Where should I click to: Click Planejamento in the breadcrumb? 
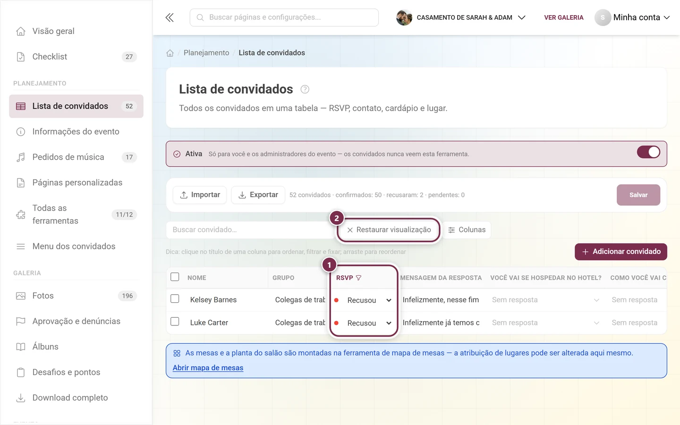206,53
